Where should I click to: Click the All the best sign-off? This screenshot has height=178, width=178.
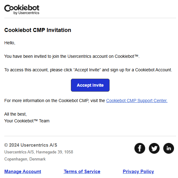coord(15,114)
